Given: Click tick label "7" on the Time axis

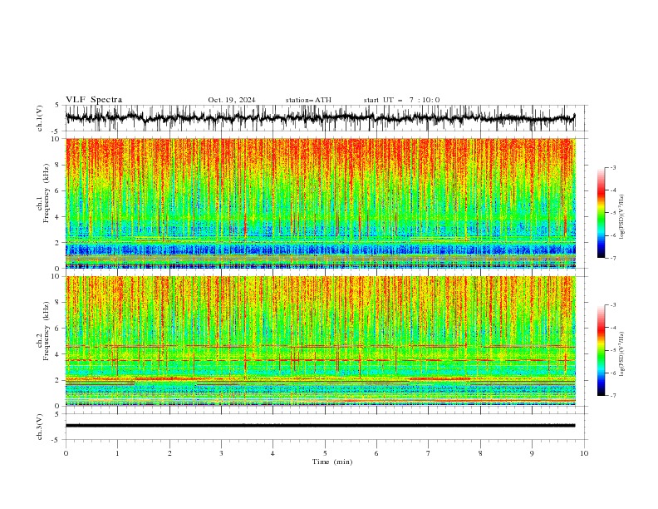Looking at the screenshot, I should point(429,453).
